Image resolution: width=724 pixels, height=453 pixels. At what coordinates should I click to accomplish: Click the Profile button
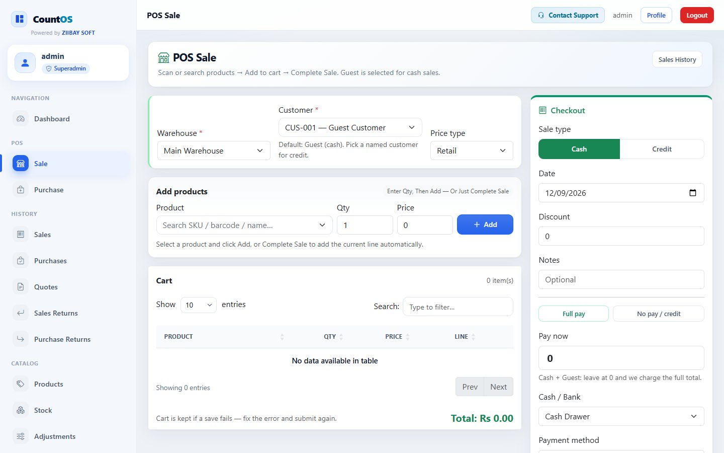[656, 15]
